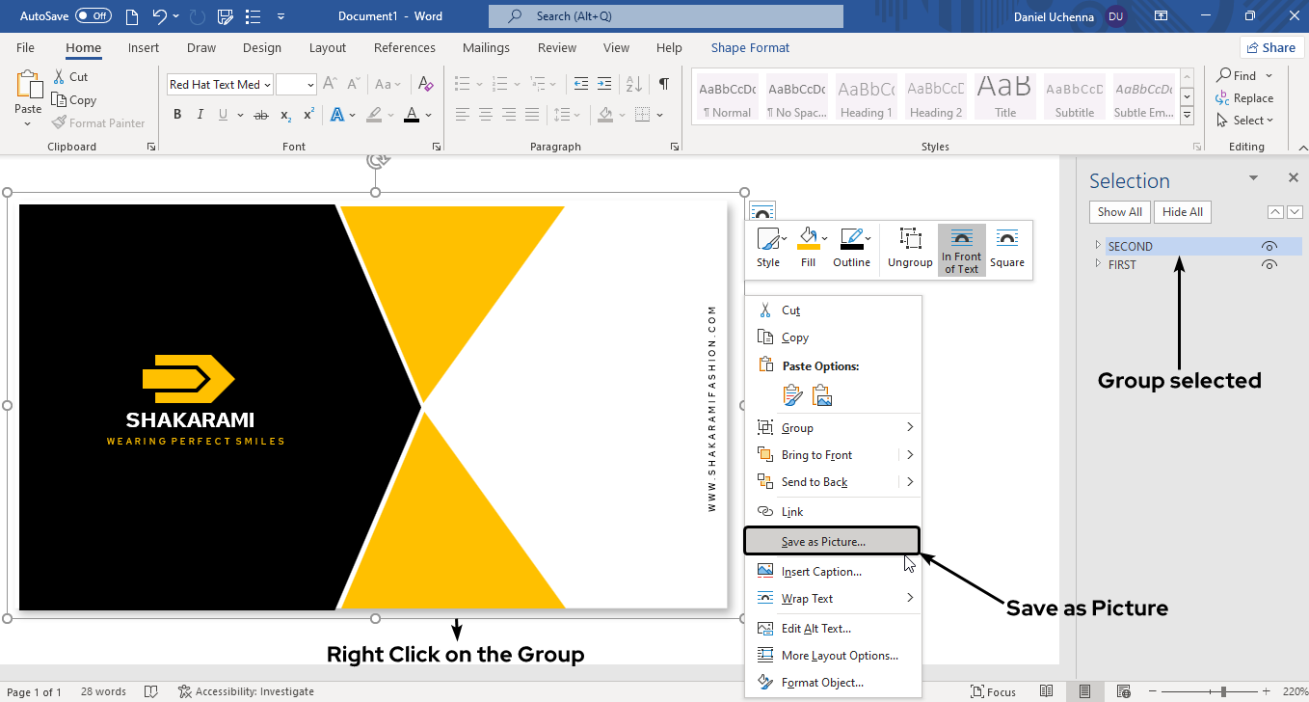This screenshot has height=702, width=1309.
Task: Click the Show All button
Action: tap(1119, 212)
